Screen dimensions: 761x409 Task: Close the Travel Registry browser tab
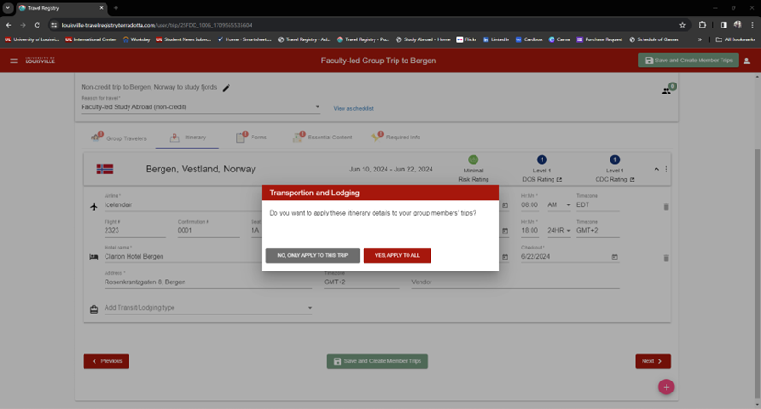101,7
